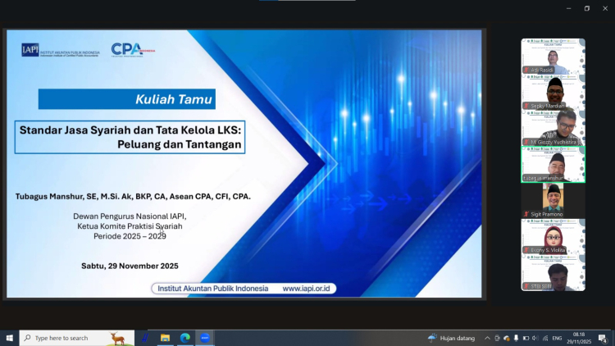Select Sigit Pramono's participant tile
The width and height of the screenshot is (615, 346).
(553, 200)
